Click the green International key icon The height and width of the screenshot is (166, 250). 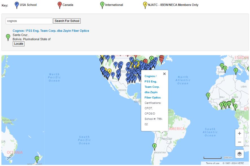(102, 5)
